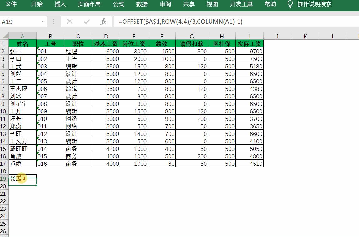Select the 姓名 header cell A1
The image size is (359, 237).
(x=23, y=43)
